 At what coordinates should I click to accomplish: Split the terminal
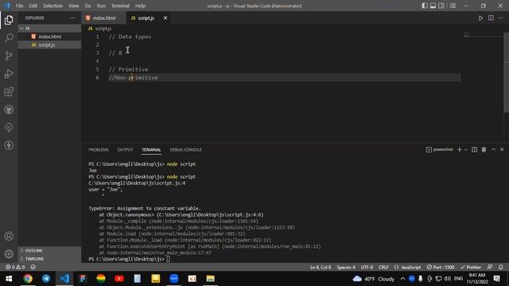tap(474, 149)
